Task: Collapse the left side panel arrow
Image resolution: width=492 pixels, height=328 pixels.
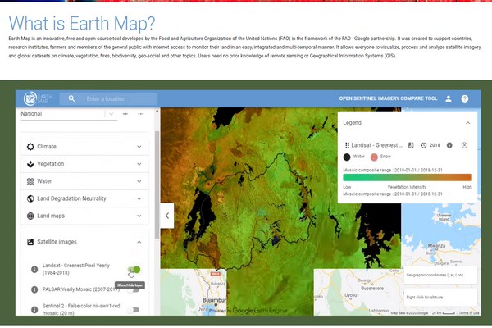Action: click(x=167, y=216)
